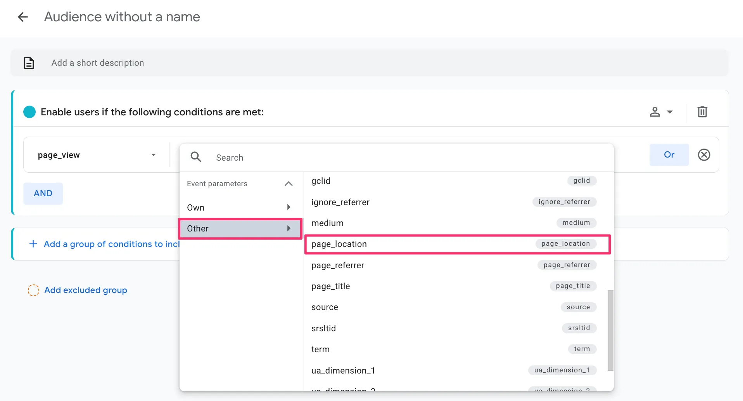743x401 pixels.
Task: Click the description document icon
Action: pos(29,63)
